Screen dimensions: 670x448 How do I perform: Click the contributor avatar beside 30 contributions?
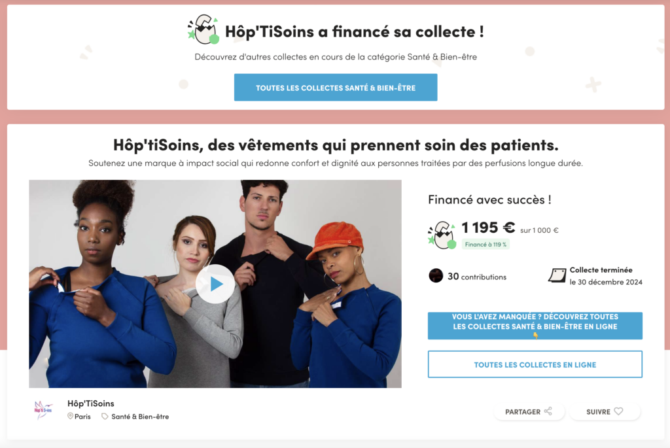point(436,276)
